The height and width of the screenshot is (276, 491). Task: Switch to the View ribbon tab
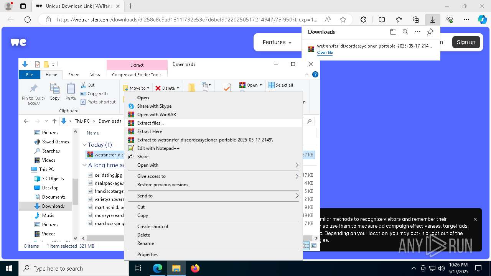pyautogui.click(x=95, y=75)
